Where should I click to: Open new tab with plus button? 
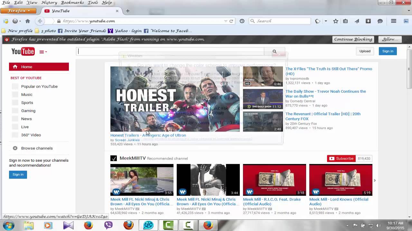(127, 11)
